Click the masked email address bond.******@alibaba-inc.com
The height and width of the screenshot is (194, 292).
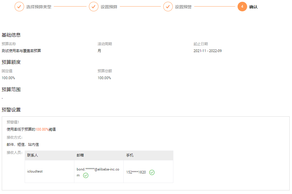(x=98, y=172)
